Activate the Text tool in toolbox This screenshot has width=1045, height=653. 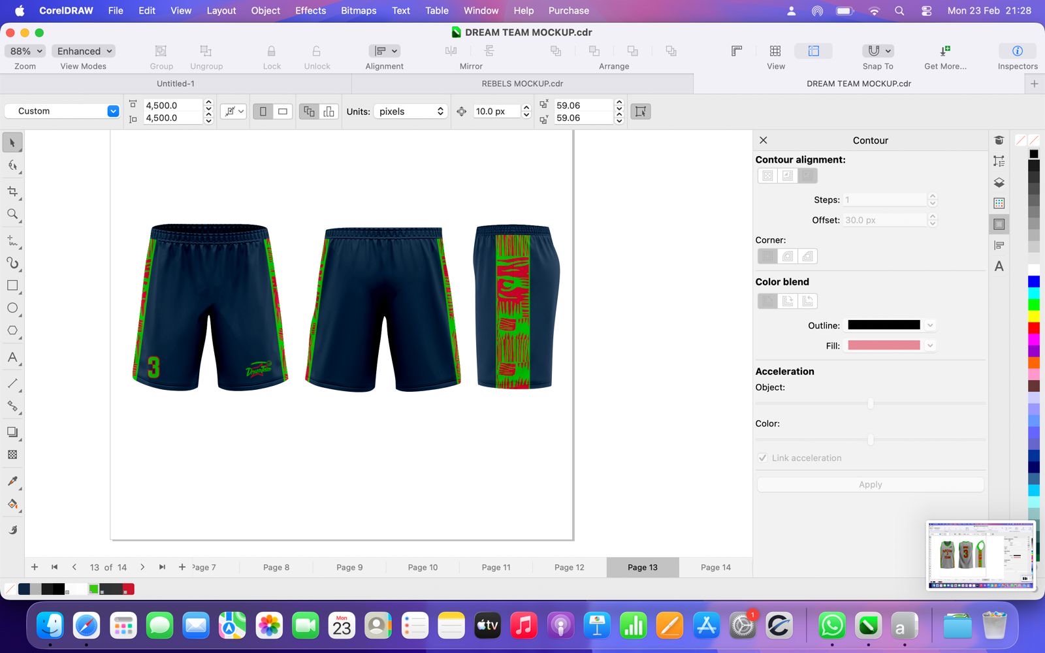[x=12, y=357]
